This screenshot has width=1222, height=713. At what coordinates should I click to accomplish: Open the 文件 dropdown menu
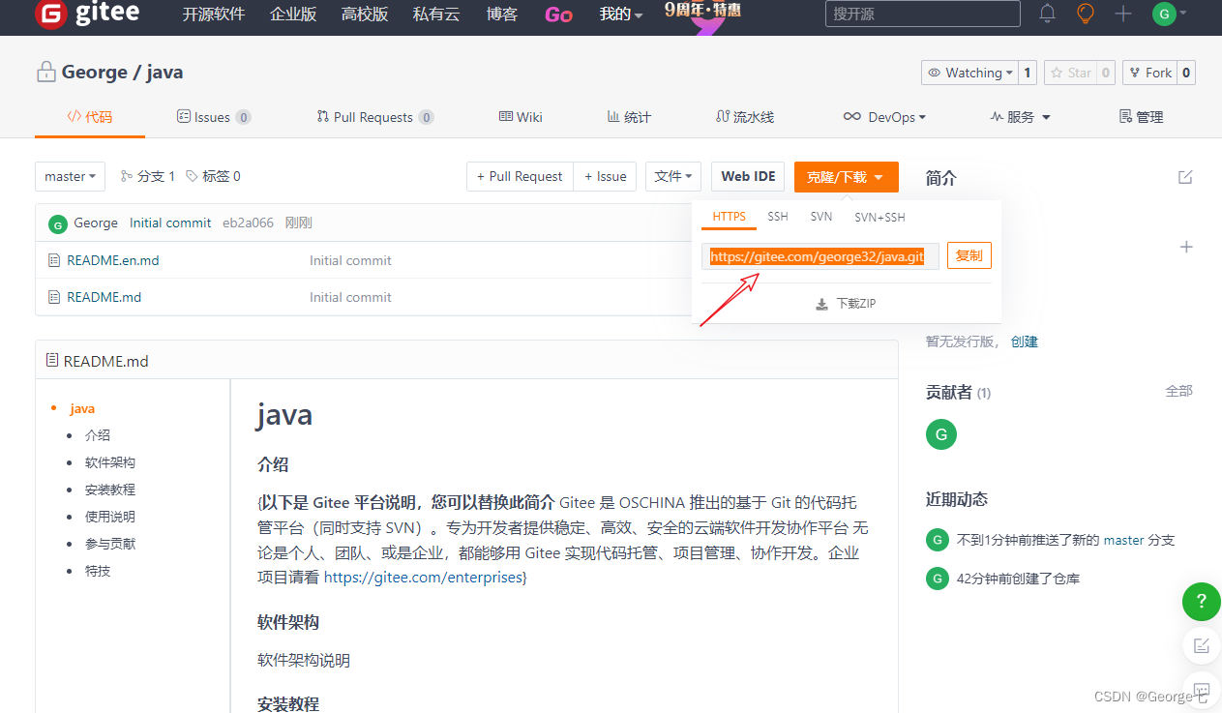(x=672, y=176)
